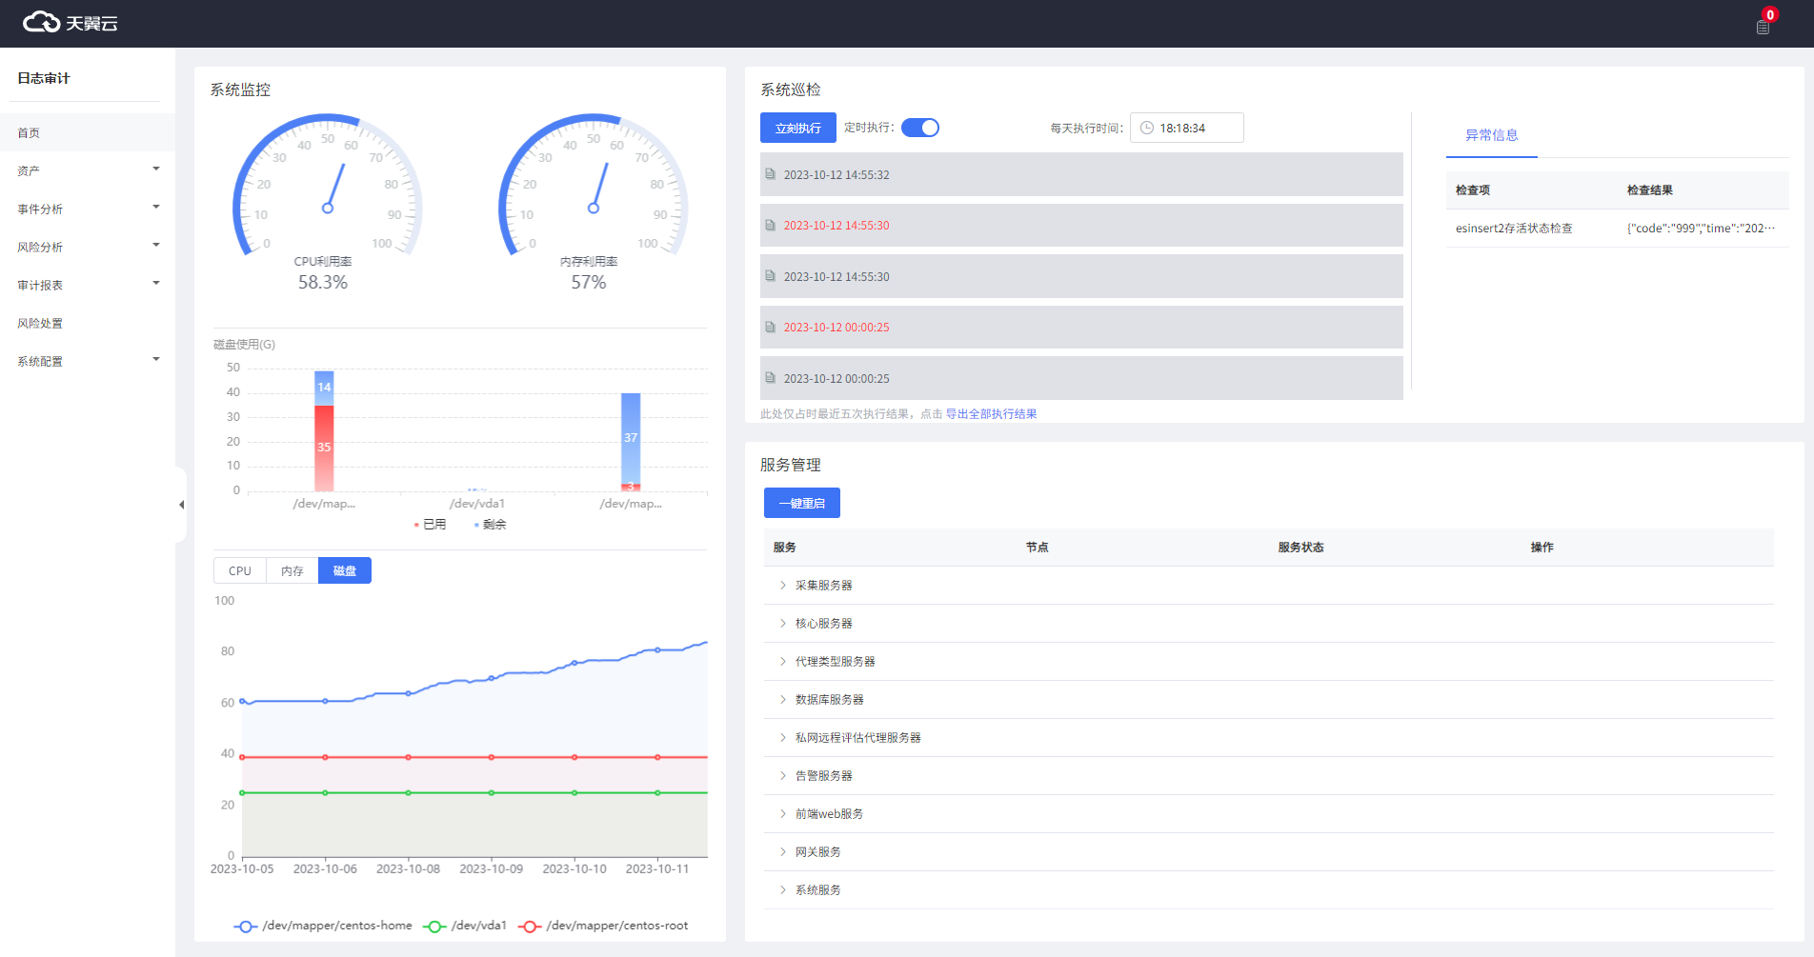Click file icon of last 2023-10-12 00:00:25 record
This screenshot has width=1814, height=957.
(770, 378)
